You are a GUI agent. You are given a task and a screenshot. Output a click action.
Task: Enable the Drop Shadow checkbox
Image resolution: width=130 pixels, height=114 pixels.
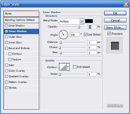[x=6, y=25]
